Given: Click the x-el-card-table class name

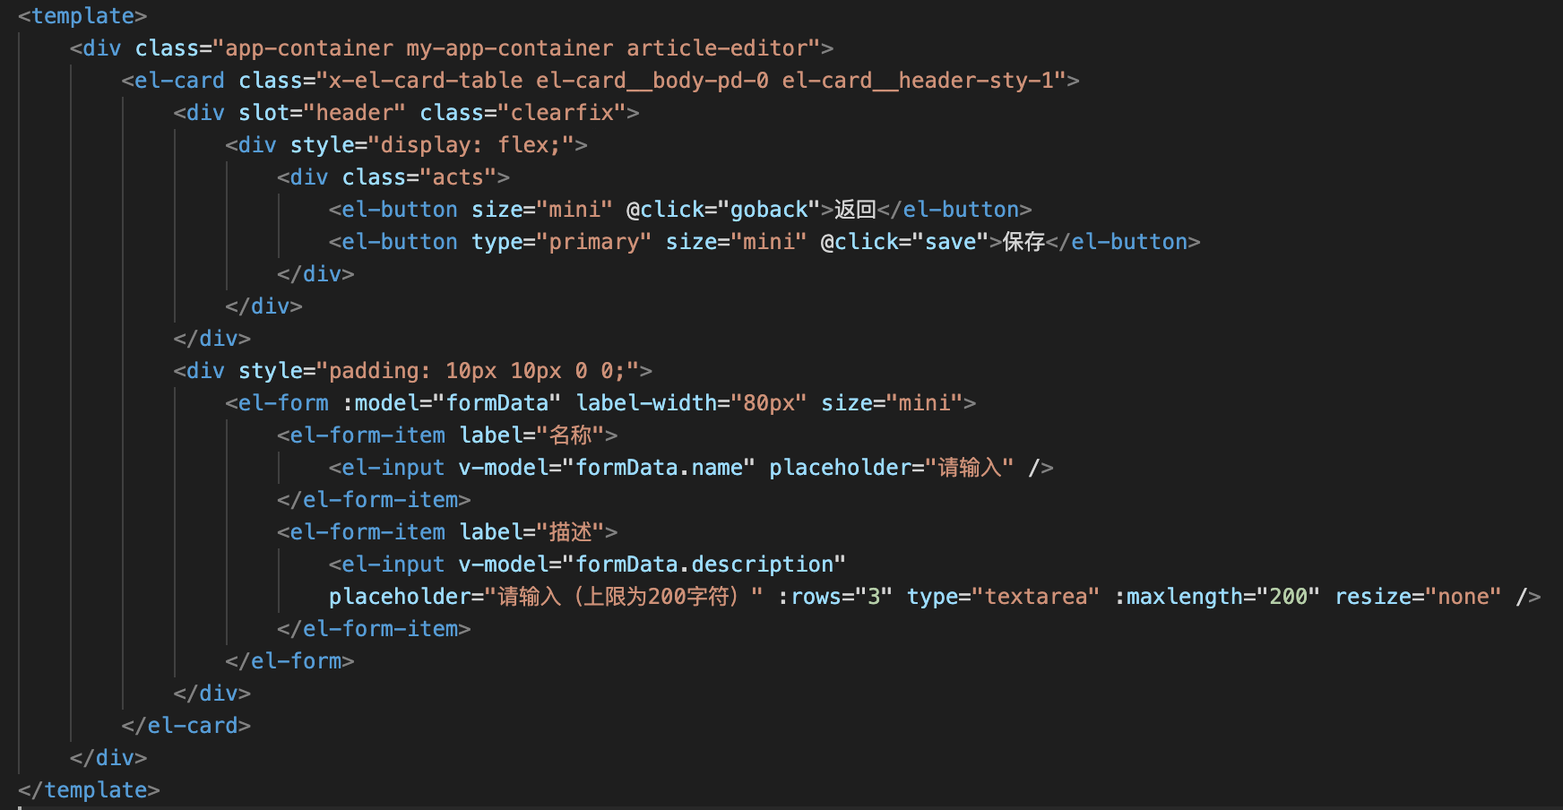Looking at the screenshot, I should (x=426, y=81).
